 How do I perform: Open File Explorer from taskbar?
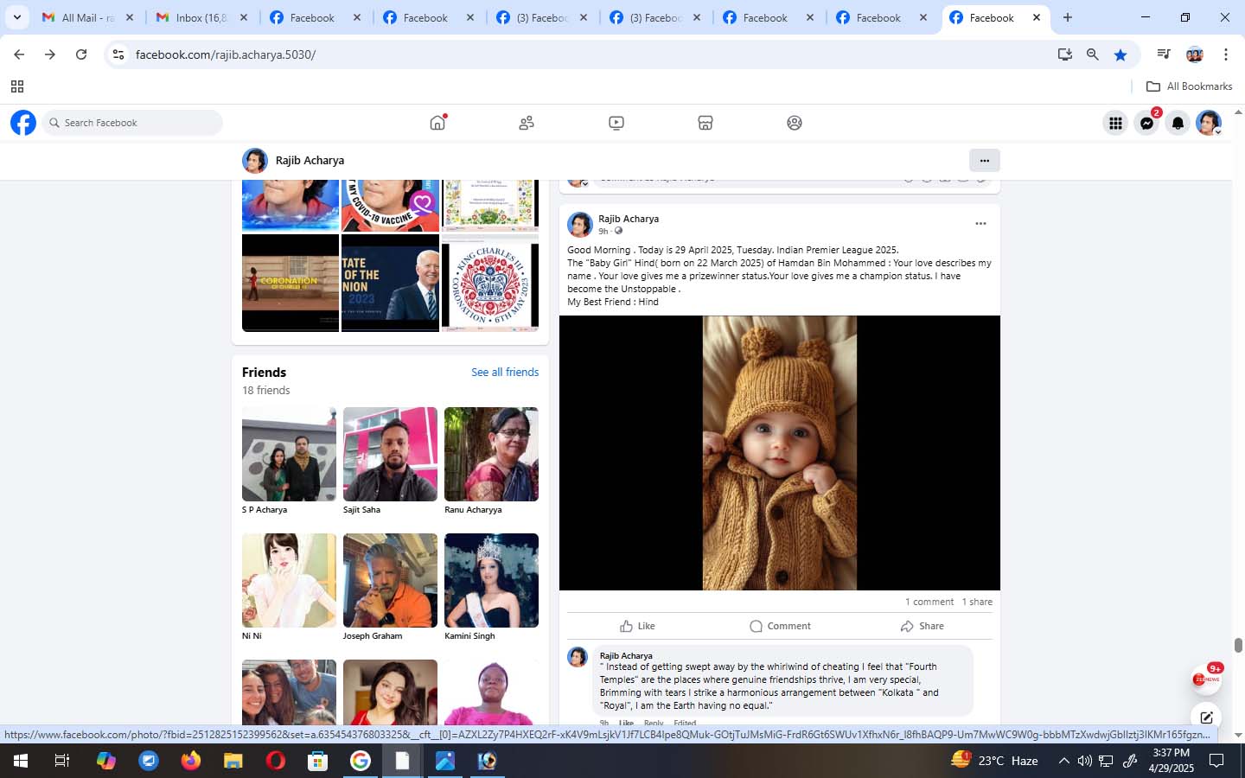(x=233, y=761)
